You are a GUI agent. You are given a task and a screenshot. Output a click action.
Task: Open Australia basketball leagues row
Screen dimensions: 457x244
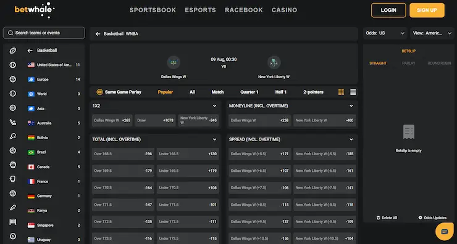point(54,123)
